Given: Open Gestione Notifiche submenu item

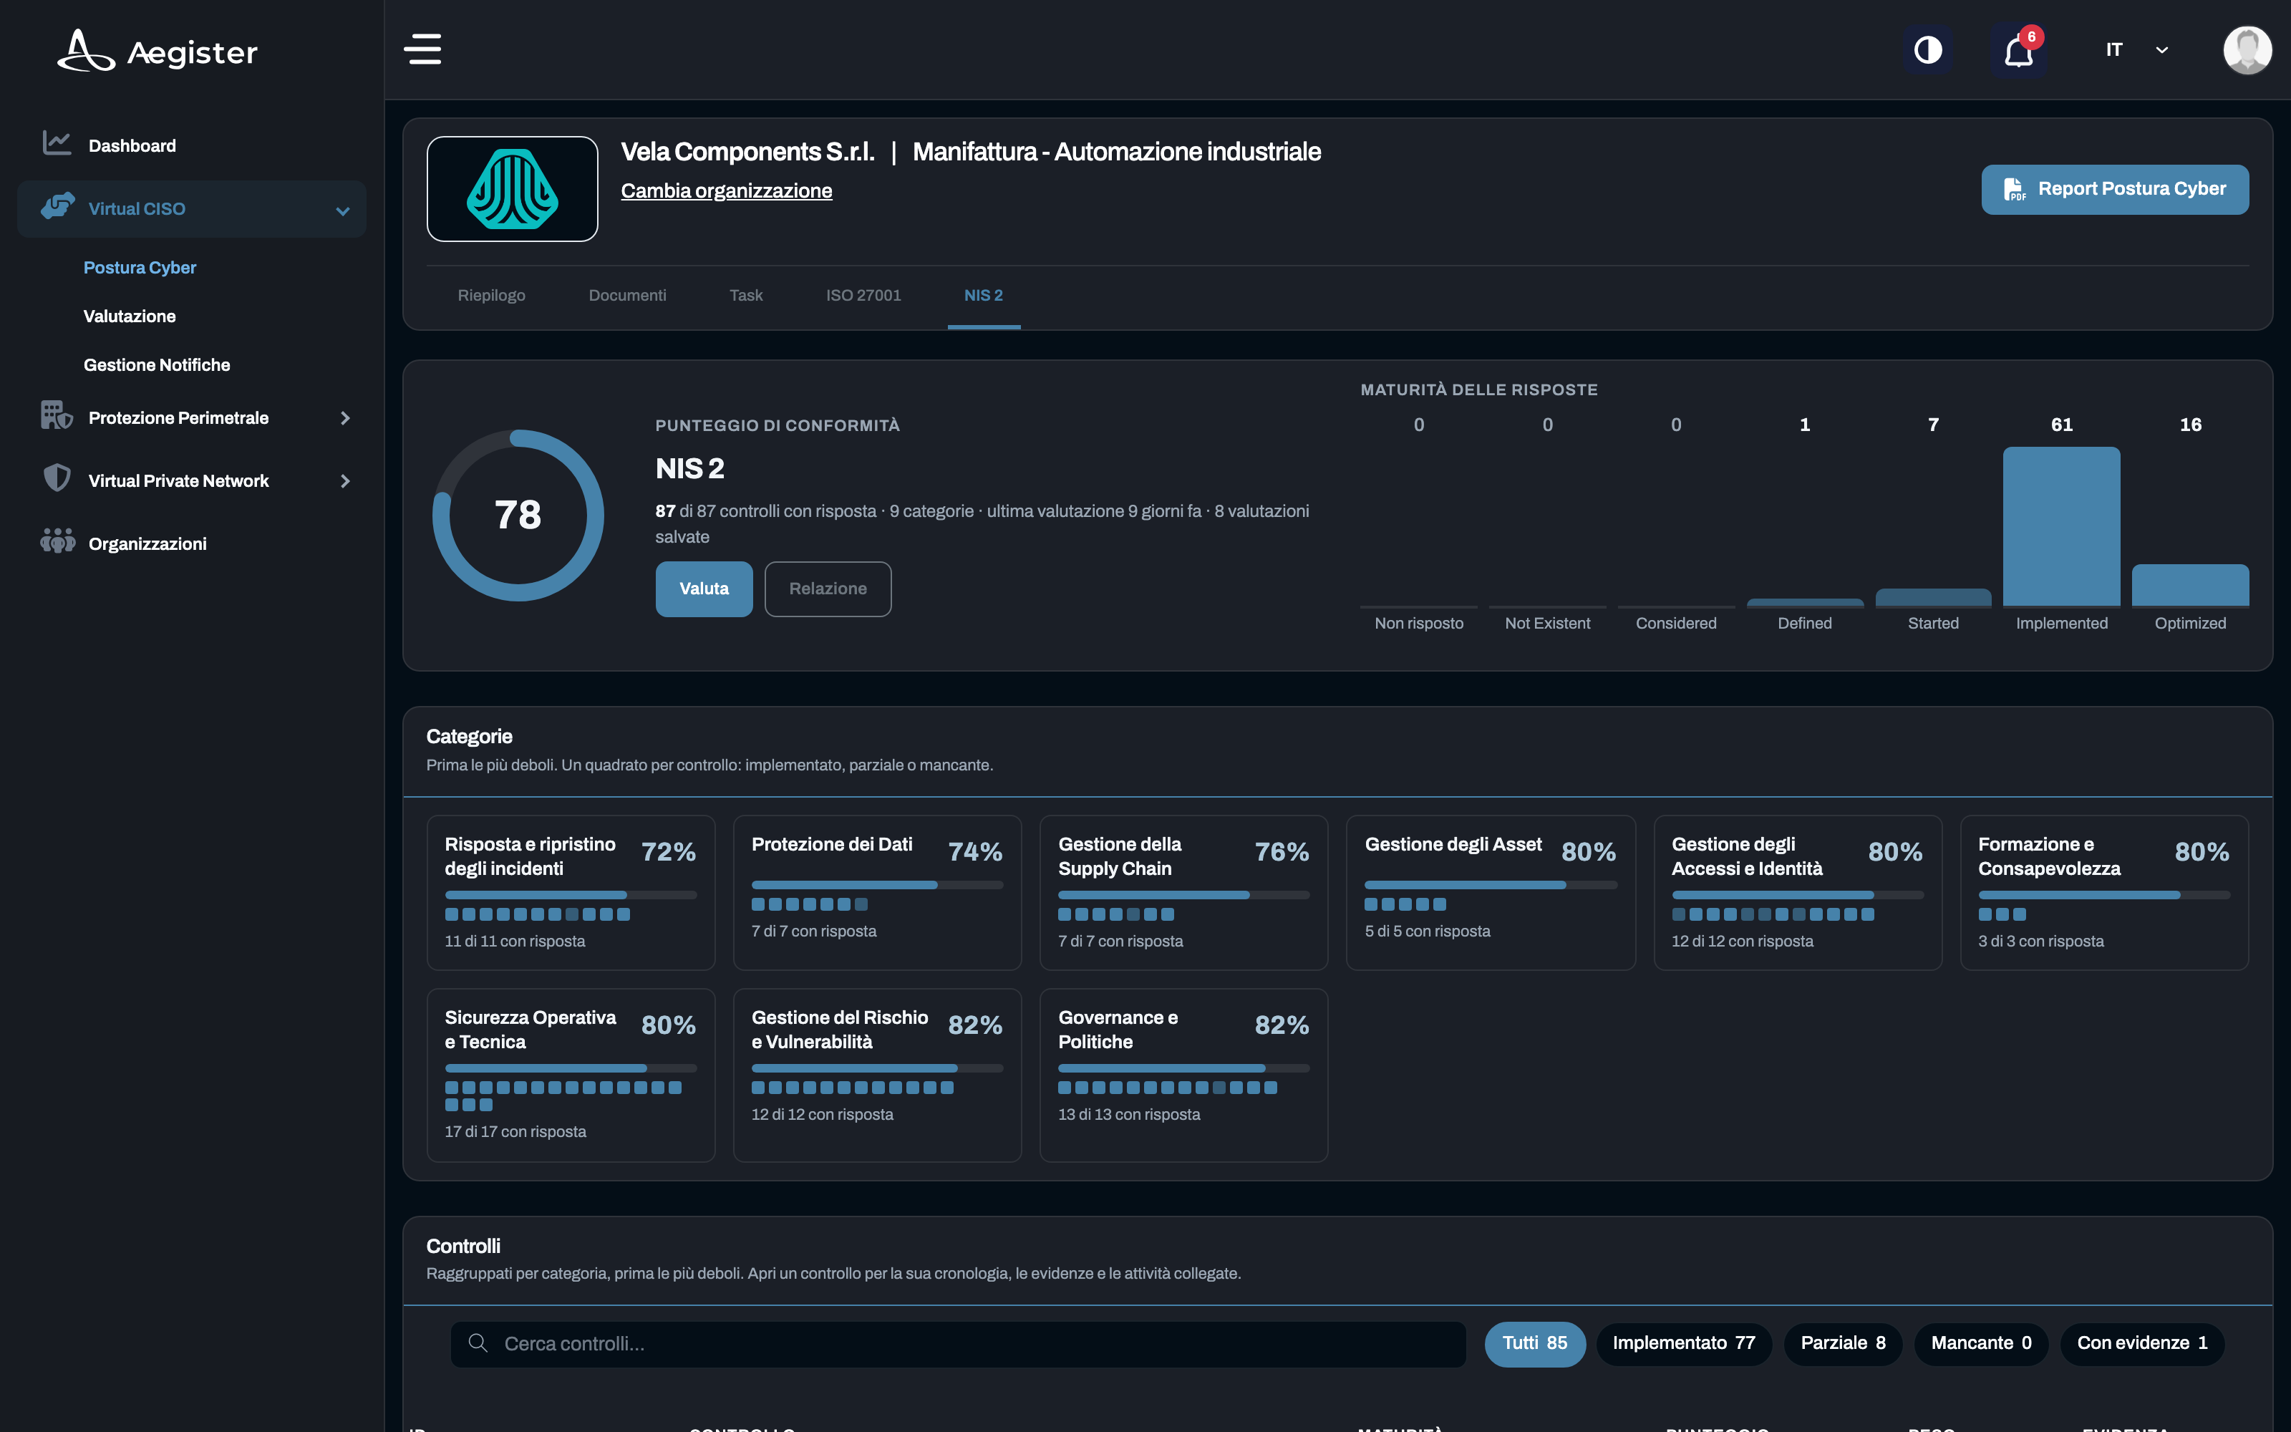Looking at the screenshot, I should point(158,364).
